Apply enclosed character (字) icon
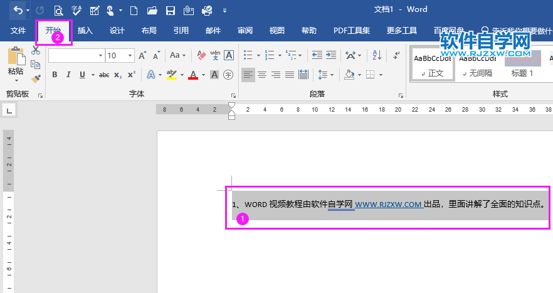 click(x=228, y=75)
